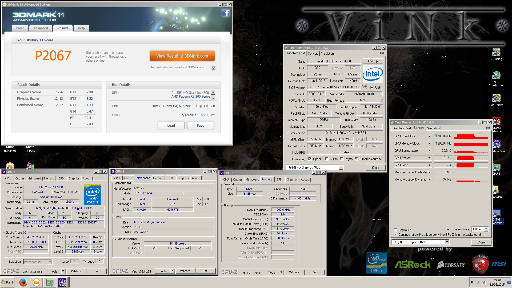Click the GPU Load red history graph
512x288 pixels.
click(471, 165)
